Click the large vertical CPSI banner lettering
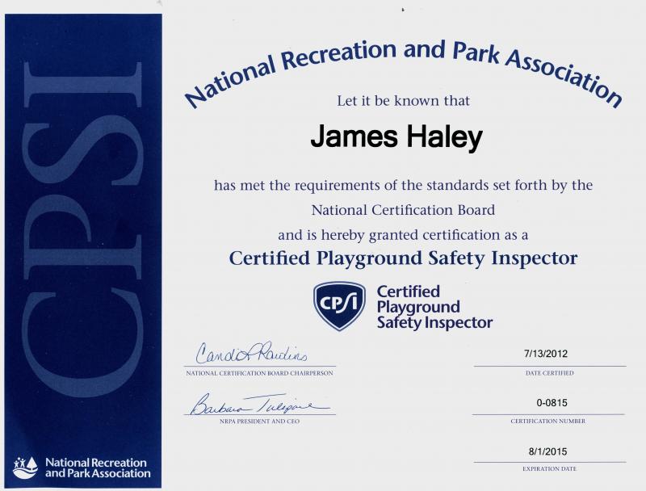The height and width of the screenshot is (491, 646). 83,229
